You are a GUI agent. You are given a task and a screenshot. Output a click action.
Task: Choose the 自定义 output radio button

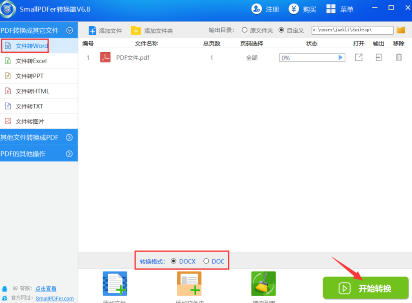pyautogui.click(x=281, y=30)
